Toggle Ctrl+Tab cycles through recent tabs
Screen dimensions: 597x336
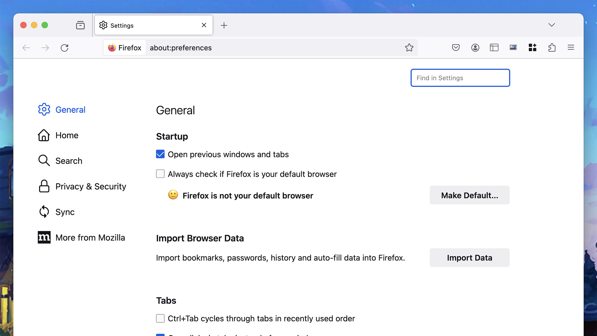pos(160,318)
